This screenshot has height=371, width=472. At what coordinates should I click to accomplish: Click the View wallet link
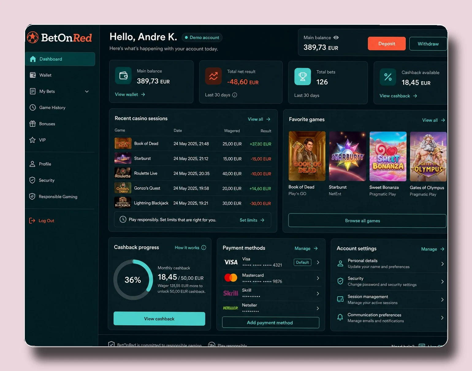(130, 94)
